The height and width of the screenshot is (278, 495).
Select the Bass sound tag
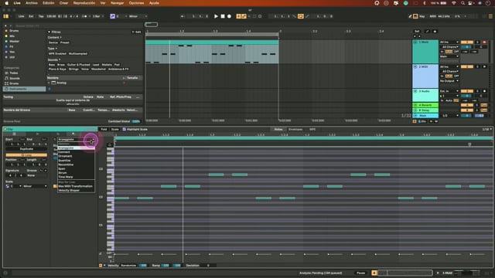52,64
